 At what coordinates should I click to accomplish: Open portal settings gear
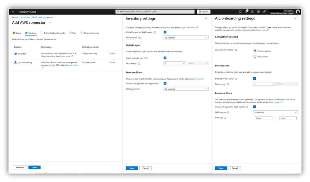pyautogui.click(x=252, y=12)
